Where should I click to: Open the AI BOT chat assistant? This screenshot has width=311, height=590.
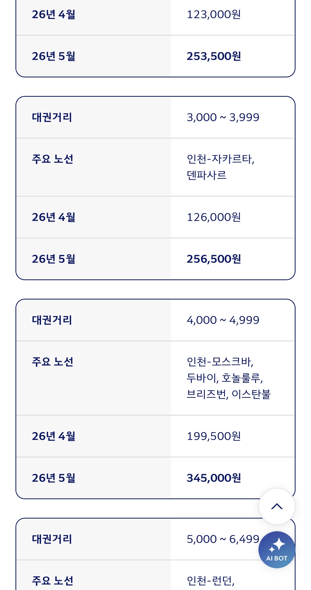pos(277,549)
